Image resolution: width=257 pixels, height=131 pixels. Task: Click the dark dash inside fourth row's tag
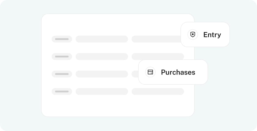[62, 91]
